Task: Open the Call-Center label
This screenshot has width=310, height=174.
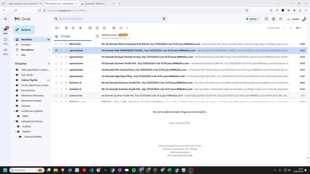Action: pos(27,75)
